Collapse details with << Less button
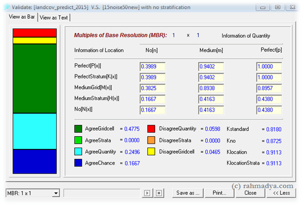Viewport: 302px width, 206px height. click(x=281, y=193)
